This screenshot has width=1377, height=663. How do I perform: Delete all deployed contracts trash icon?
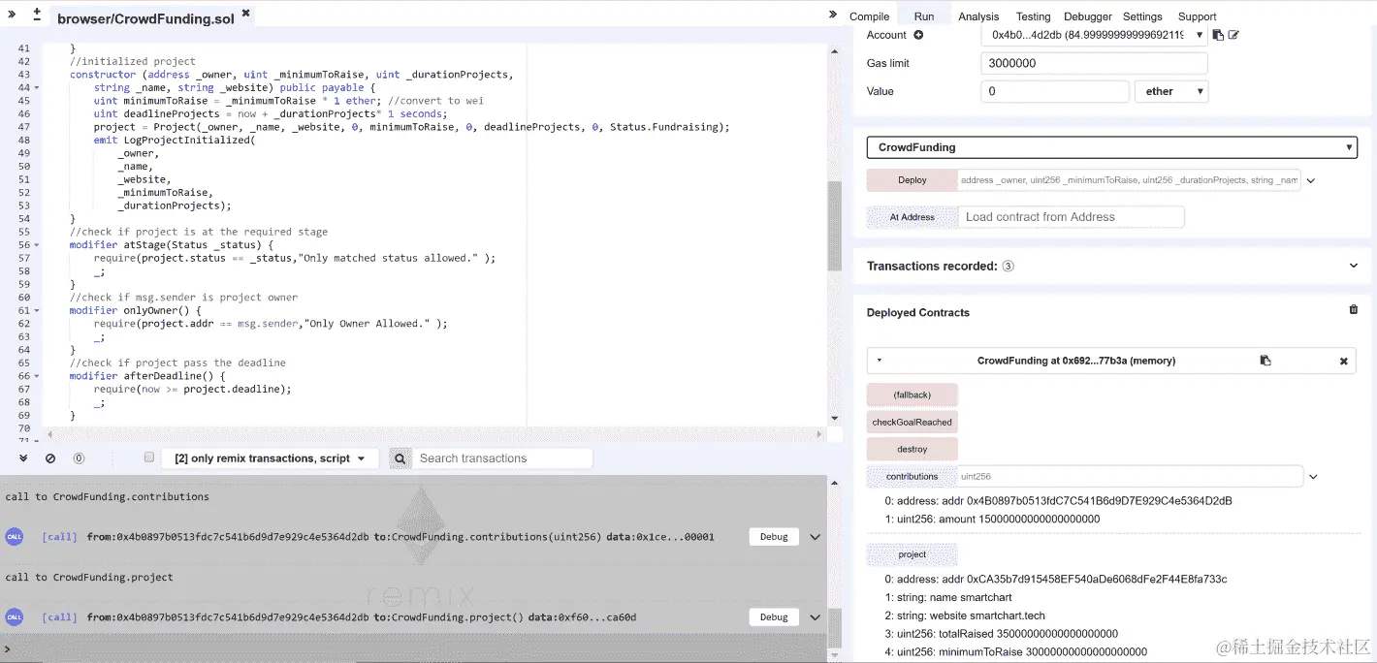click(x=1354, y=310)
